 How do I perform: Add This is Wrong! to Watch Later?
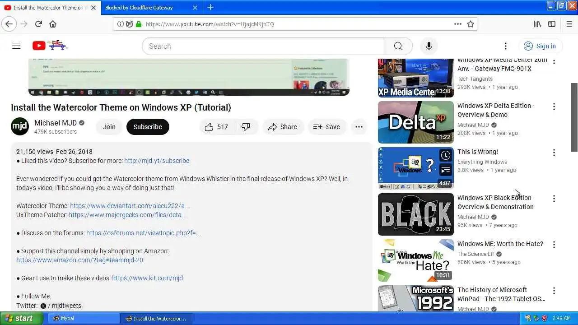[x=445, y=155]
